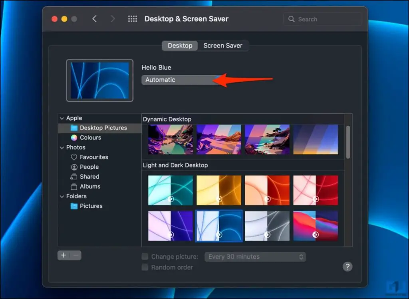Toggle the Change picture checkbox off

click(x=145, y=257)
